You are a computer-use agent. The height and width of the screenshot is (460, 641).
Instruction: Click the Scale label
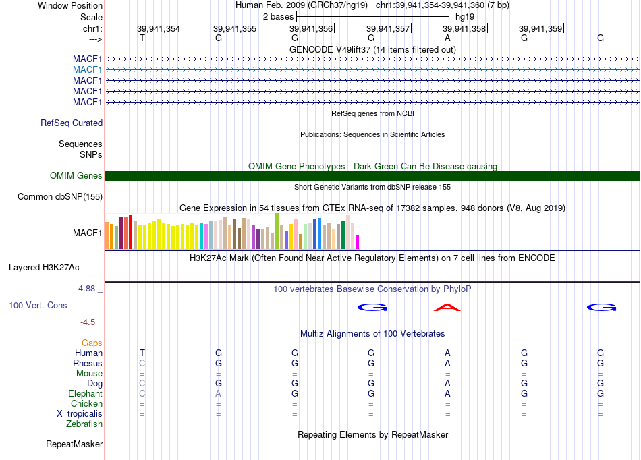(x=91, y=17)
